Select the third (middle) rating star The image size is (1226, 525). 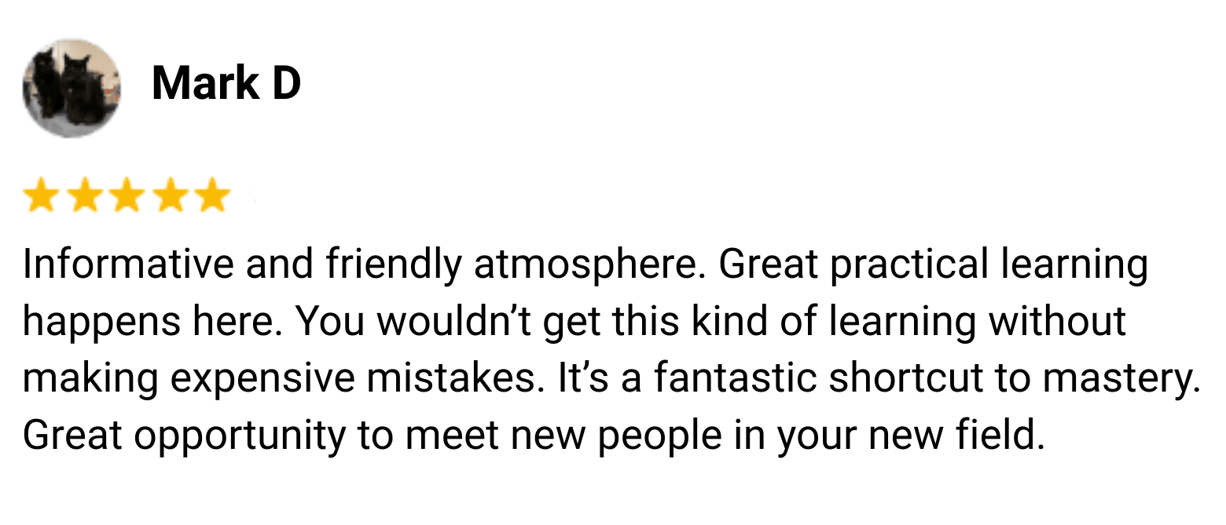coord(126,196)
